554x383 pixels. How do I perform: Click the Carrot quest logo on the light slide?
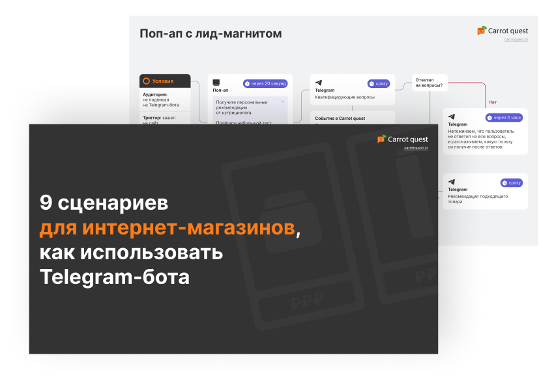pos(503,31)
